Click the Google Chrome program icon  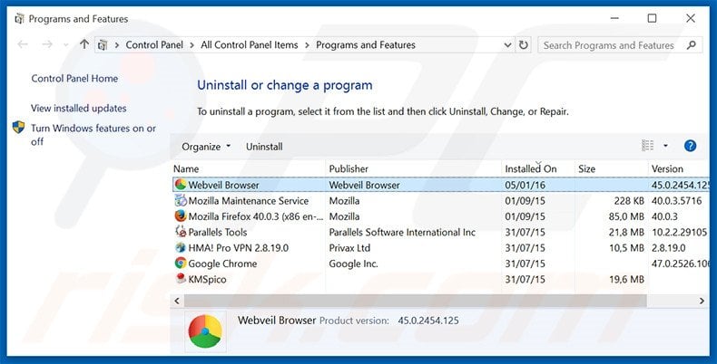[181, 263]
